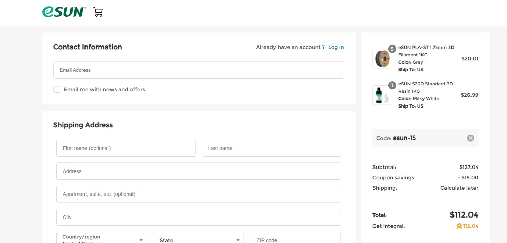Image resolution: width=507 pixels, height=243 pixels.
Task: Click the $26.99 item price
Action: coord(469,95)
